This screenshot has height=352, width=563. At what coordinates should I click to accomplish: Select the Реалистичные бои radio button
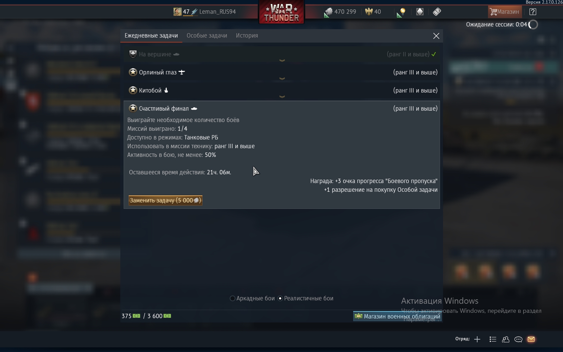coord(280,298)
